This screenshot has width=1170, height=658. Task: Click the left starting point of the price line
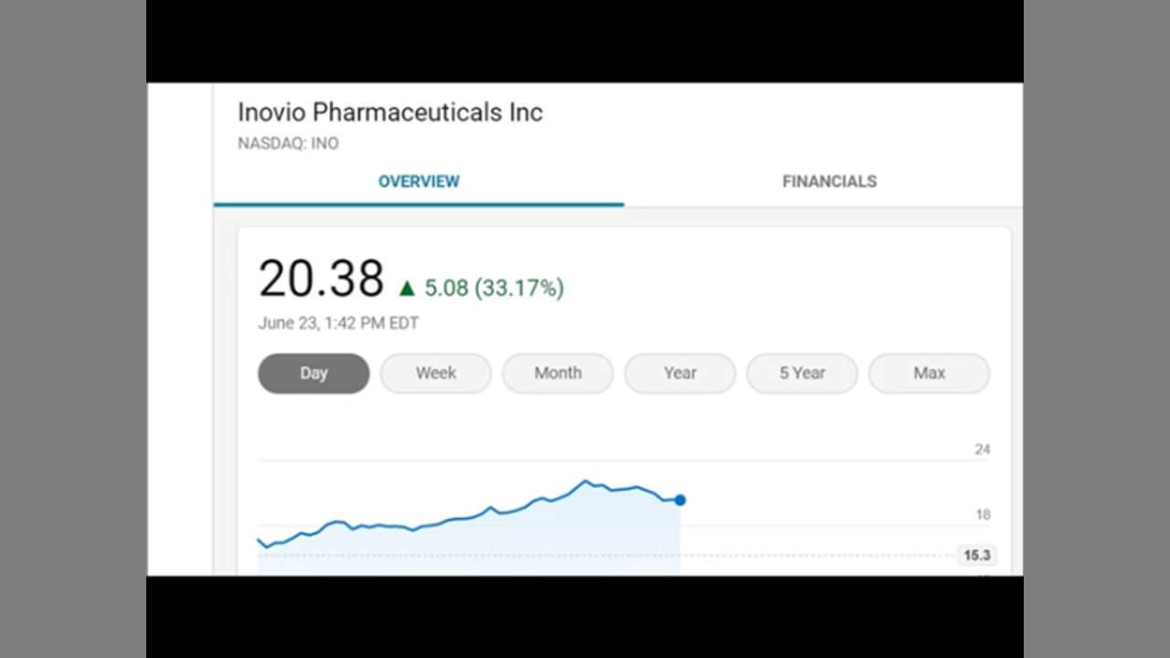pos(260,541)
